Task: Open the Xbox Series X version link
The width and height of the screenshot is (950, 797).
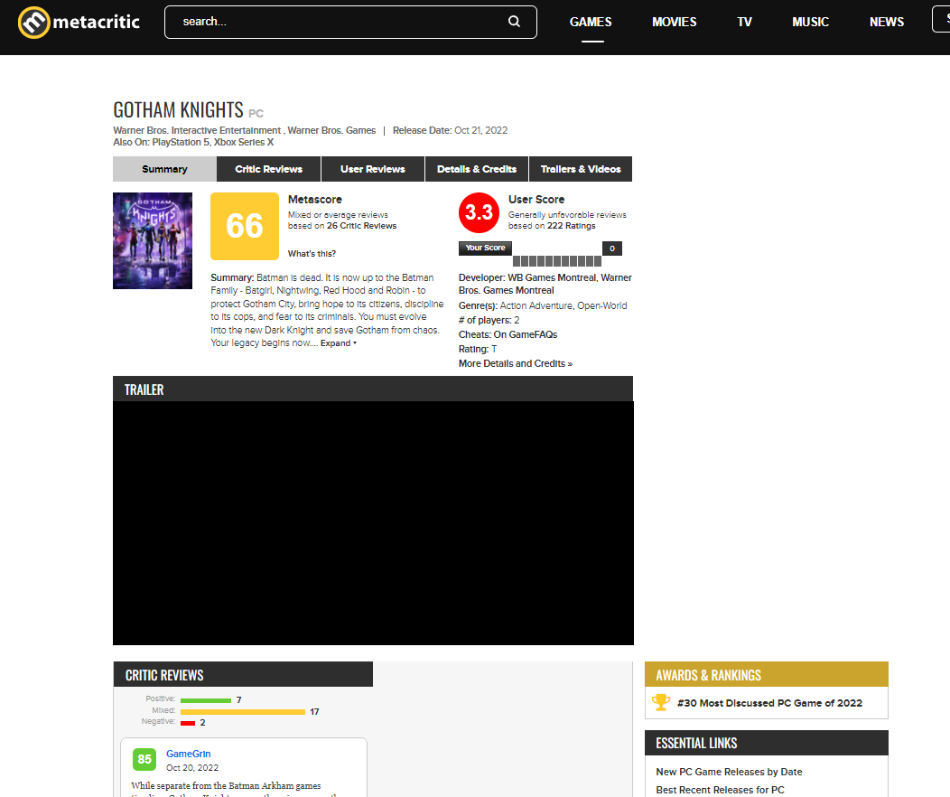Action: coord(244,143)
